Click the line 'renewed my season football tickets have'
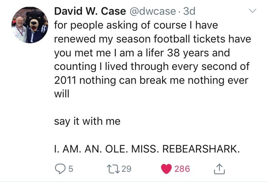267x182 pixels. coord(152,39)
